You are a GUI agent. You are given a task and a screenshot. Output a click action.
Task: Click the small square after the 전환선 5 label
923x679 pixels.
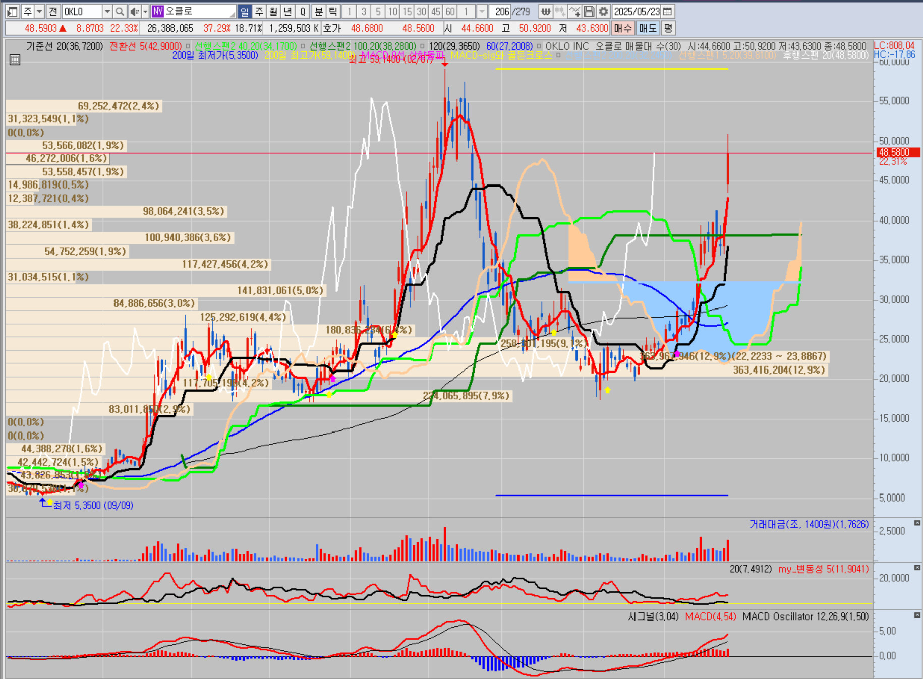(188, 46)
